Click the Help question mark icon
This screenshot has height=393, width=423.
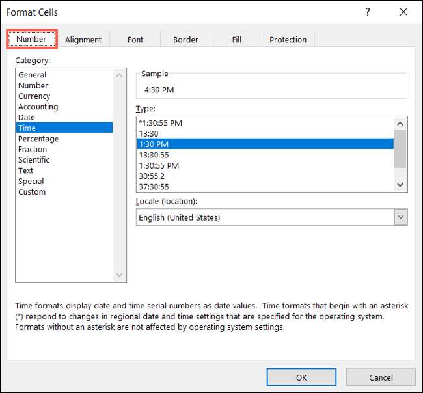(368, 12)
